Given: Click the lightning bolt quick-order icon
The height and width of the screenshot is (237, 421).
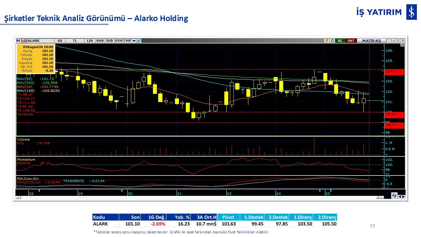Looking at the screenshot, I should pyautogui.click(x=327, y=41).
